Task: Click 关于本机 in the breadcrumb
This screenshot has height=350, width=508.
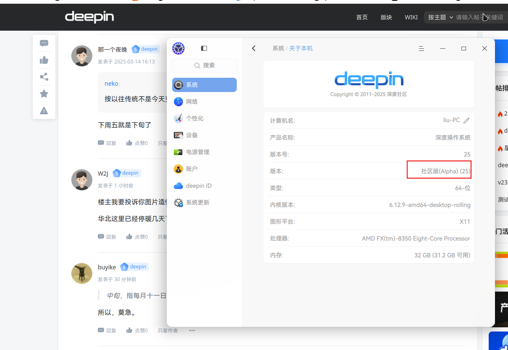Action: click(x=301, y=48)
